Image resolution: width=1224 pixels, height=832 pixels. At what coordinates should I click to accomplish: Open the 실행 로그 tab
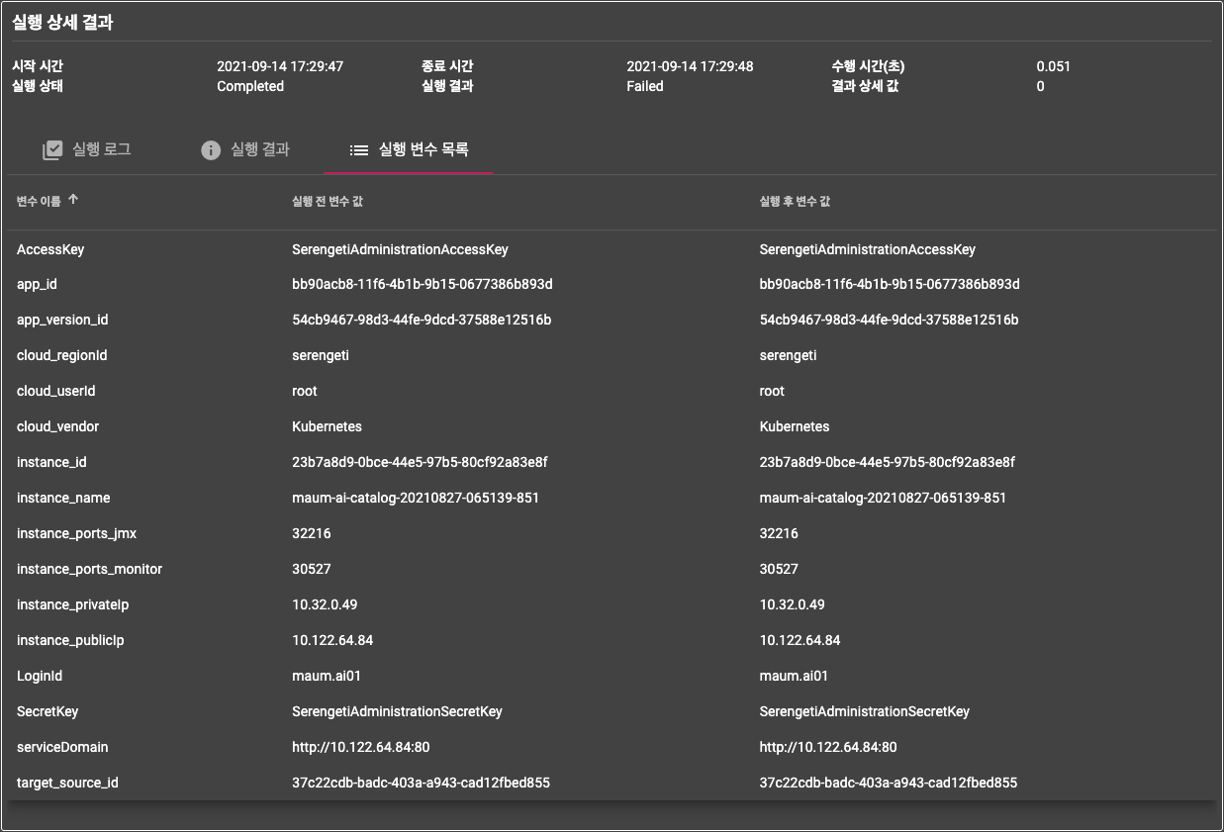click(x=101, y=150)
